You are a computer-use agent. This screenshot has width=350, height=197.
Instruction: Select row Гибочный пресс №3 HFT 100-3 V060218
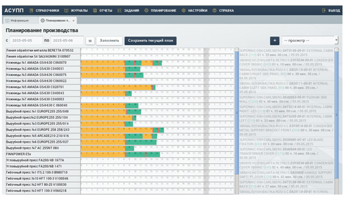tap(43, 191)
